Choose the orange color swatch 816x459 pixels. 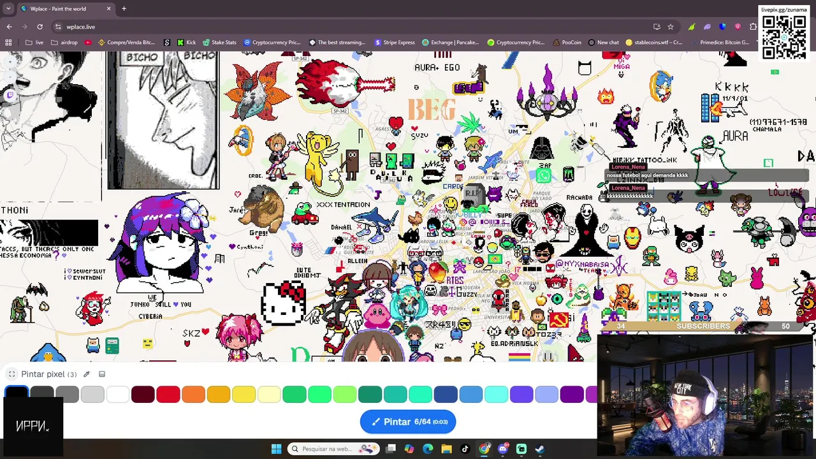point(193,394)
